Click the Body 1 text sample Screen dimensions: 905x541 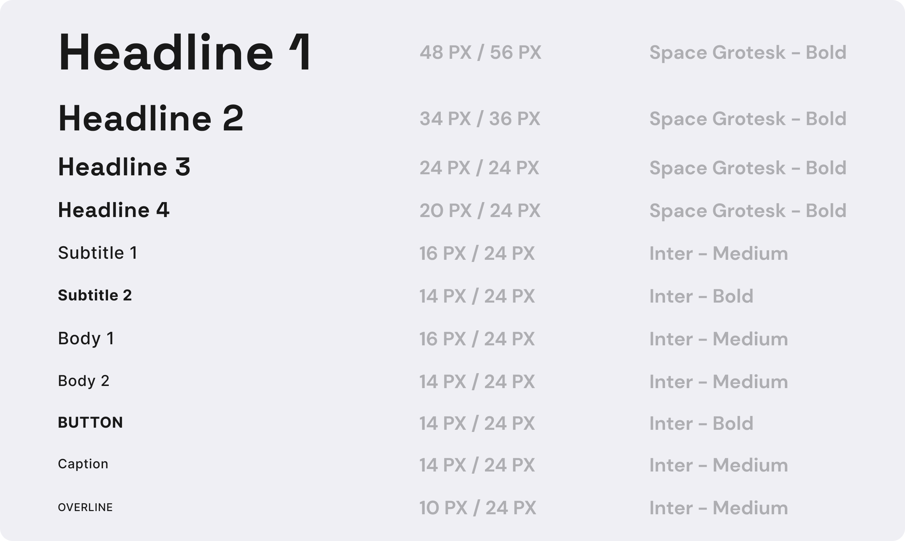86,339
